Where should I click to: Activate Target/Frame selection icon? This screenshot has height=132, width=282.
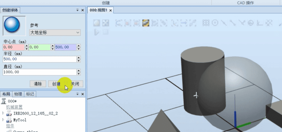(174, 23)
